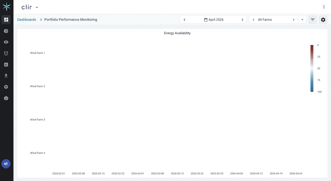Select next farm arrow
The image size is (331, 181).
point(294,20)
